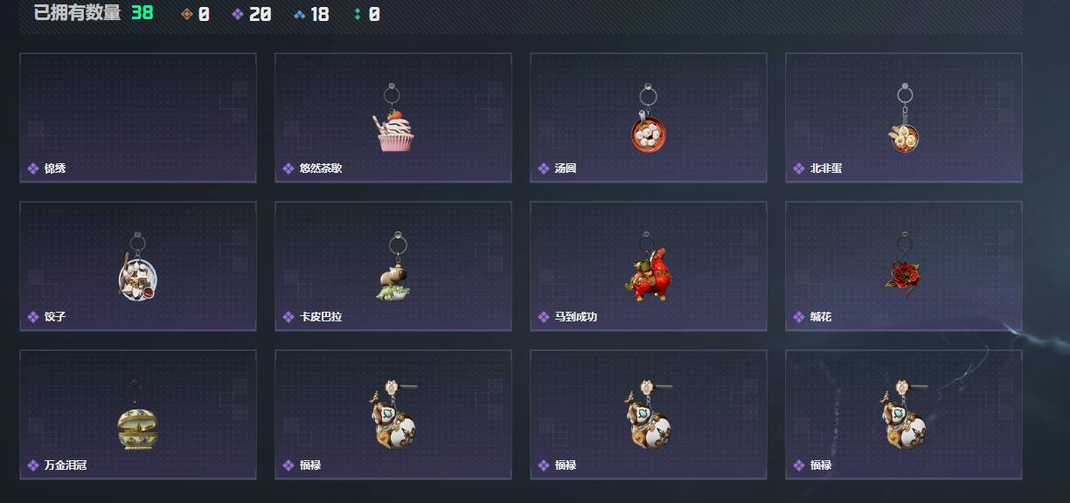Click purple rarity icon beside 卡皮巴拉
This screenshot has width=1070, height=503.
[288, 317]
